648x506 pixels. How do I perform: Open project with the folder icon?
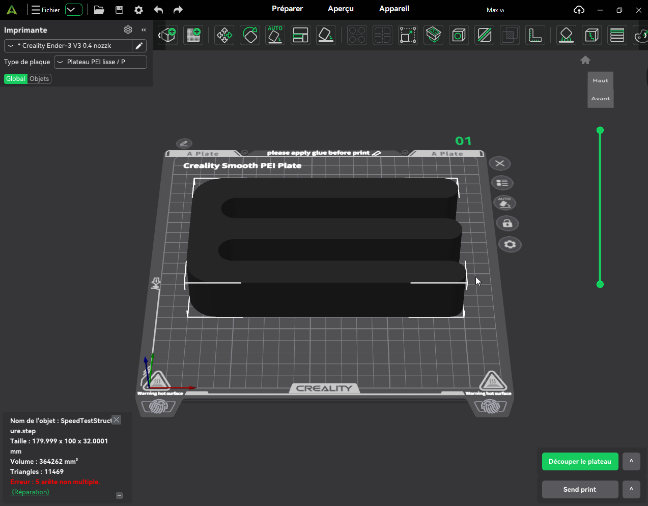99,10
